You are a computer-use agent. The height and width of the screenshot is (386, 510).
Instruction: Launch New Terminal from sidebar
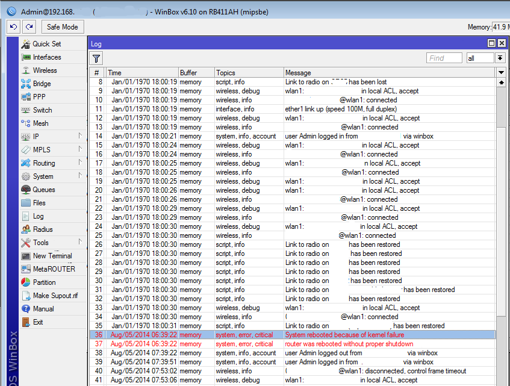[52, 256]
